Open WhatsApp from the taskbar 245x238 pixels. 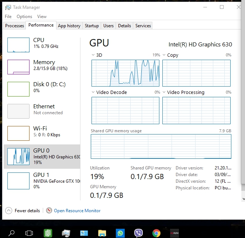coord(120,233)
